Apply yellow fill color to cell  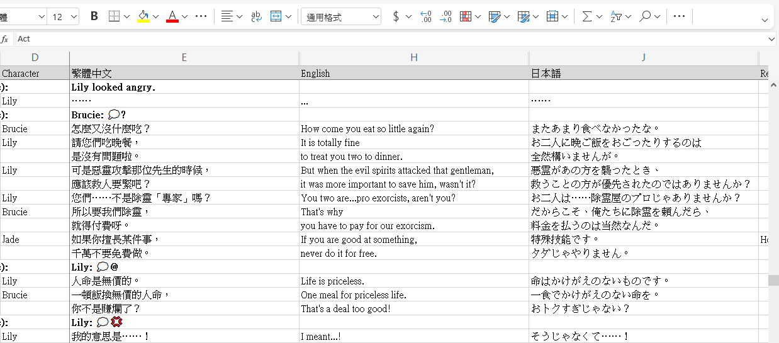pyautogui.click(x=143, y=16)
